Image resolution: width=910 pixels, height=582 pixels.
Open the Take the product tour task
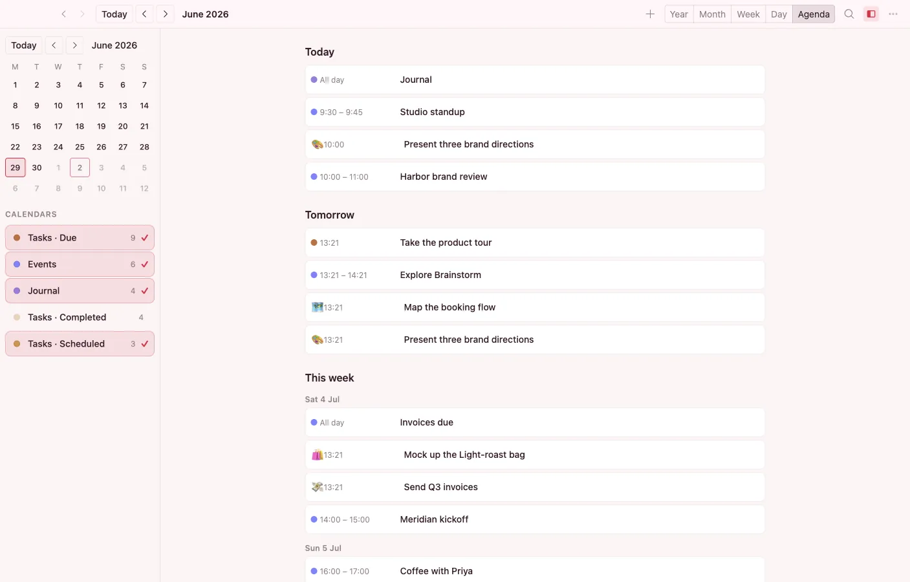535,242
